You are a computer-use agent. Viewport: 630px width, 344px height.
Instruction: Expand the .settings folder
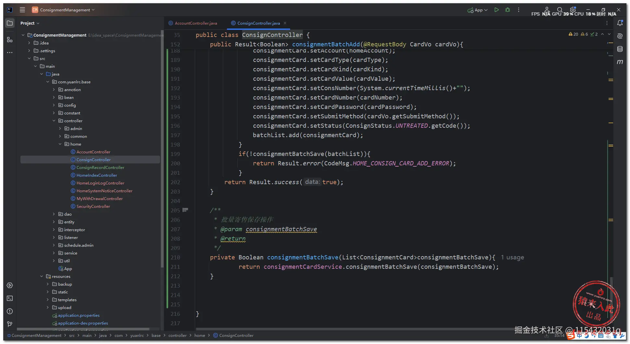coord(29,51)
